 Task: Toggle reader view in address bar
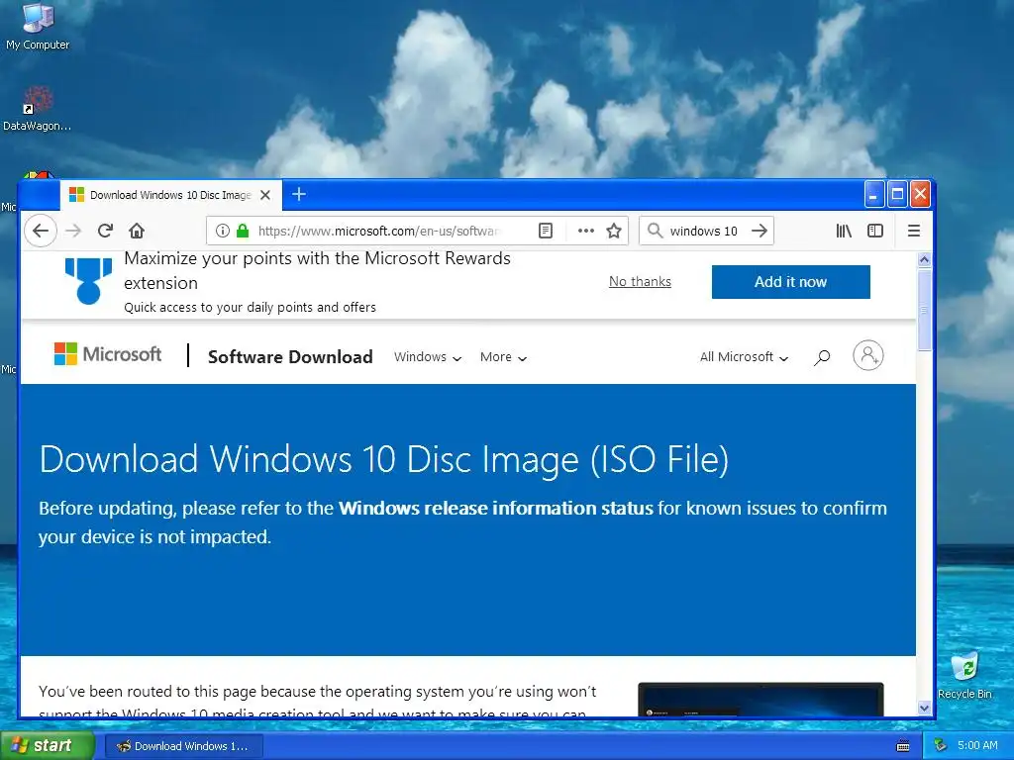[x=546, y=231]
